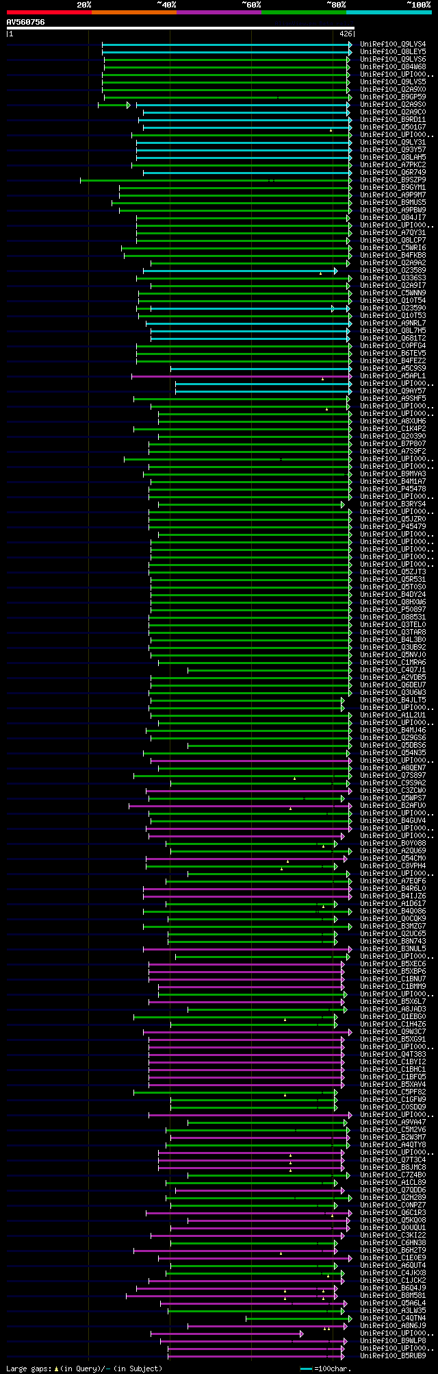This screenshot has height=1374, width=438.
Task: Click label UniRef100_C5PF82
Action: point(393,1092)
